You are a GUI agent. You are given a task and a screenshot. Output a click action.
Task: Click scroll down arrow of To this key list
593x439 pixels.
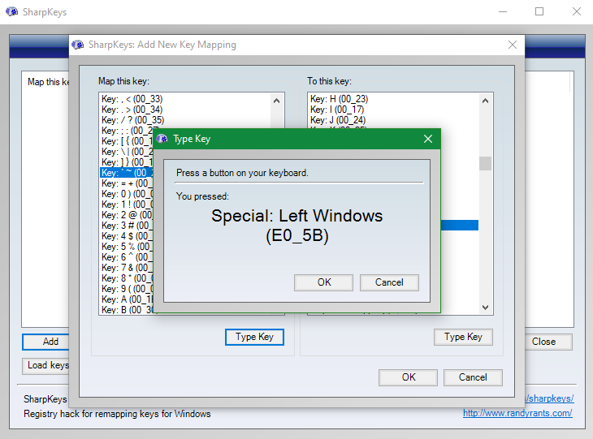(x=485, y=308)
